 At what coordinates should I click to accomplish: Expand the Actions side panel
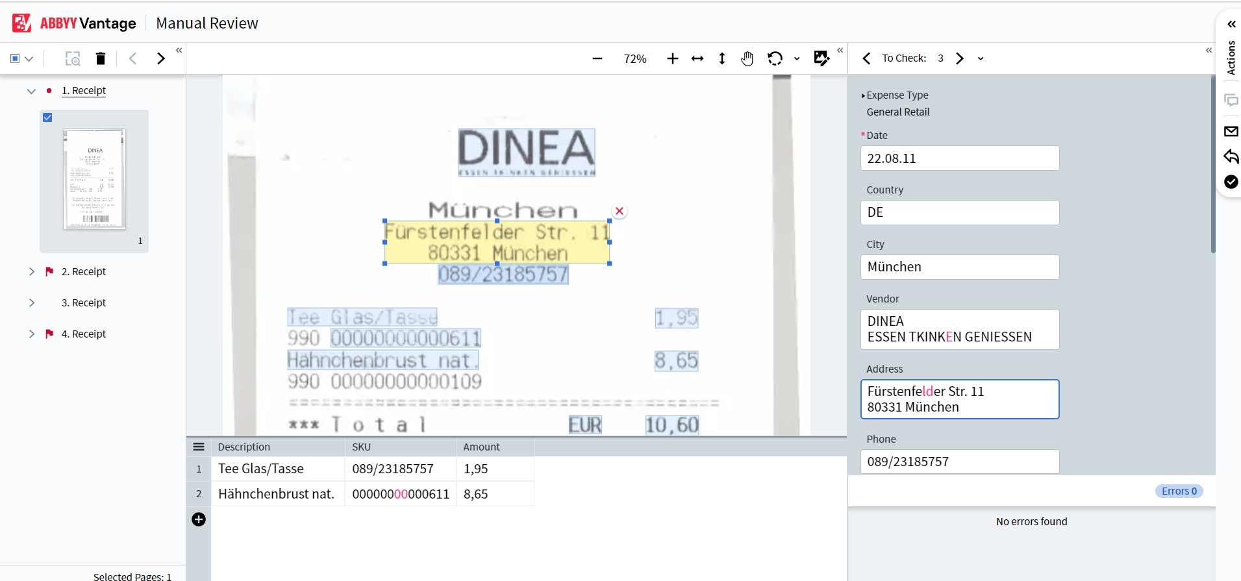[x=1231, y=24]
